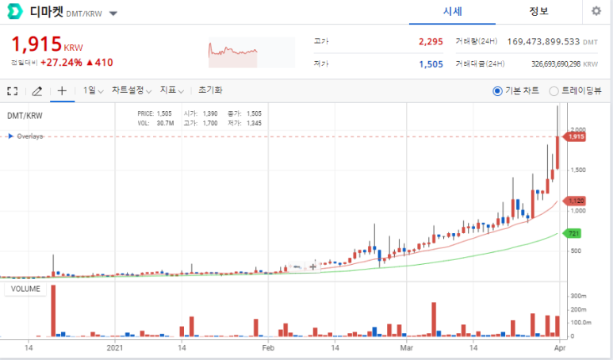
Task: Select the crosshair plus tool
Action: (62, 91)
